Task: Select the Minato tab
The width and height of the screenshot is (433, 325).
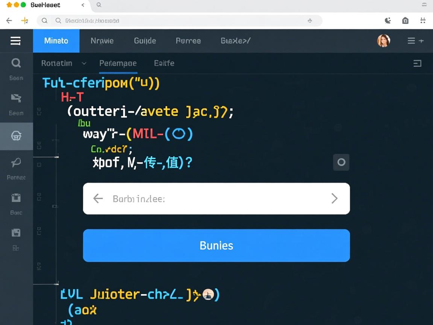Action: coord(56,41)
